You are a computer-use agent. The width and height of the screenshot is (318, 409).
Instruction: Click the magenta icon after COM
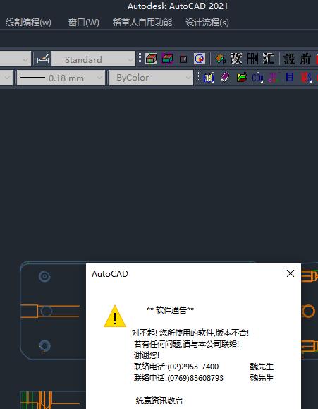pos(273,78)
